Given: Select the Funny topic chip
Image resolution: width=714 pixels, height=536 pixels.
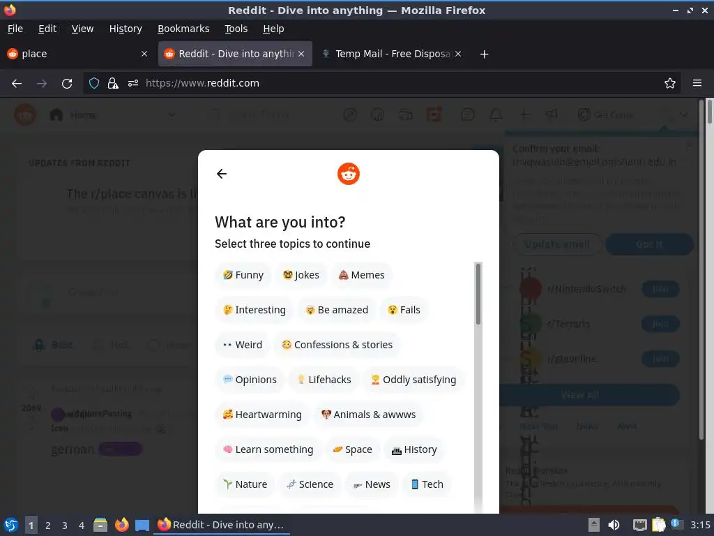Looking at the screenshot, I should (x=243, y=275).
